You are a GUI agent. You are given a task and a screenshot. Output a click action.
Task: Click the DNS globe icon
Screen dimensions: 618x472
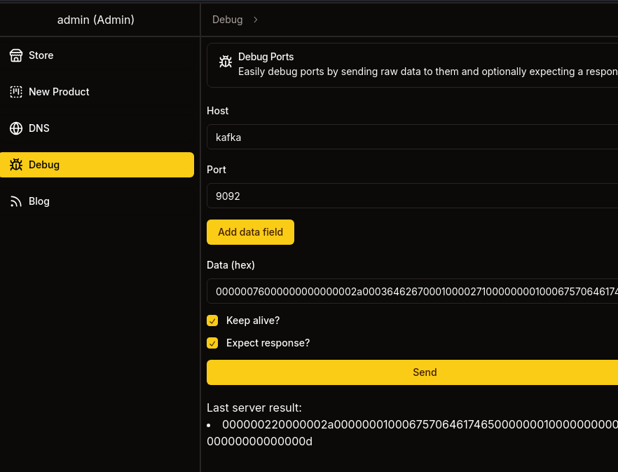[x=15, y=128]
